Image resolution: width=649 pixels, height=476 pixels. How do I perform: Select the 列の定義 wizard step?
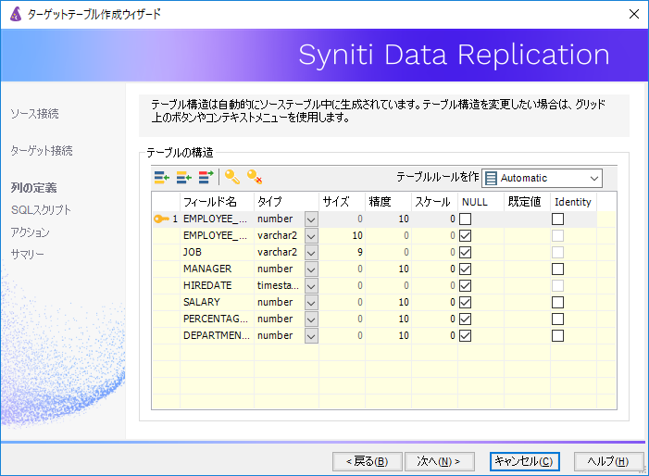point(33,188)
